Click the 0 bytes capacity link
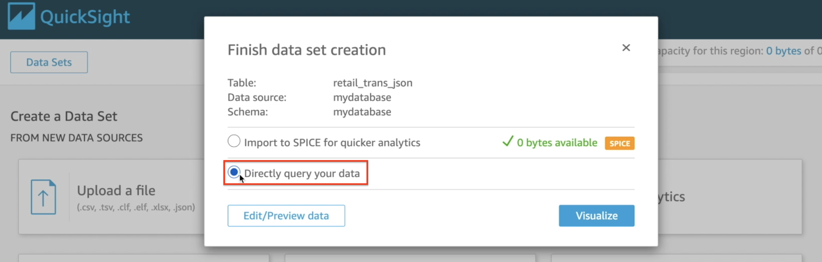 (x=783, y=51)
